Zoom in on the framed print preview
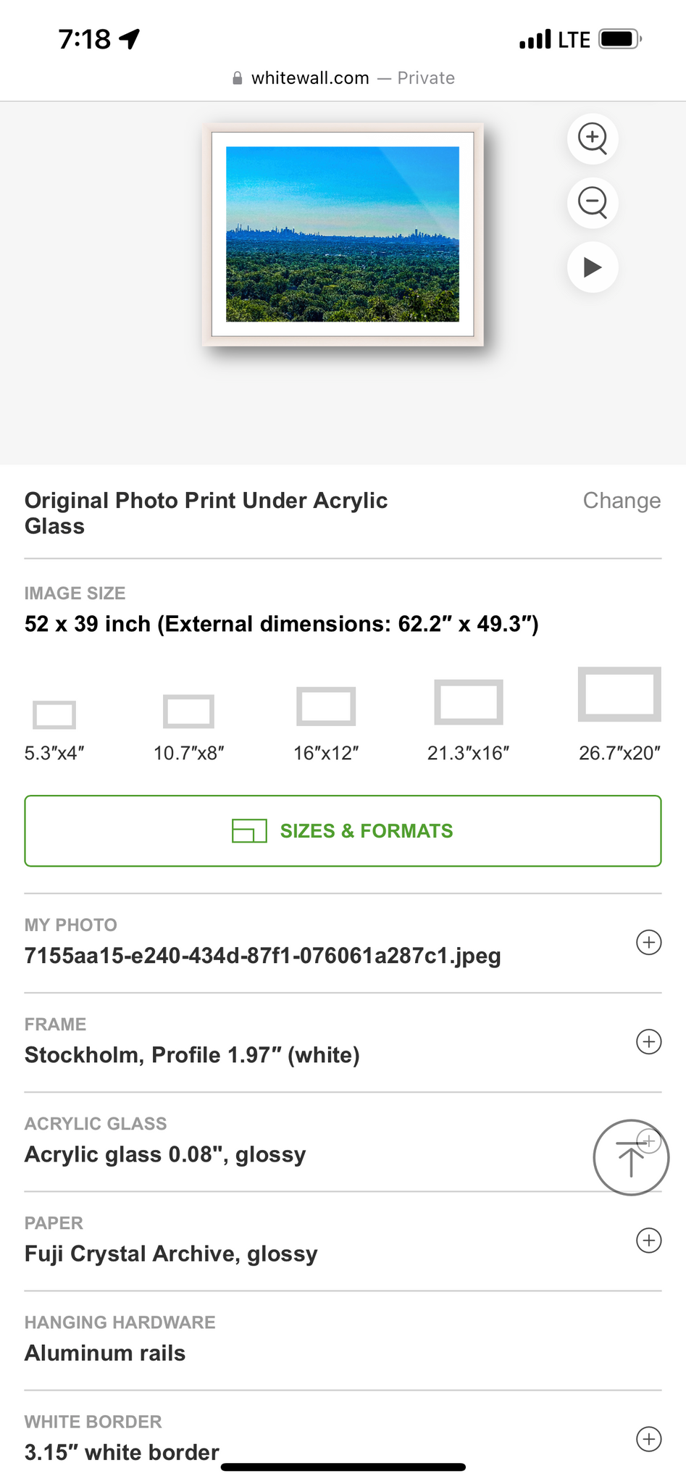Screen dimensions: 686x1484 (x=593, y=138)
